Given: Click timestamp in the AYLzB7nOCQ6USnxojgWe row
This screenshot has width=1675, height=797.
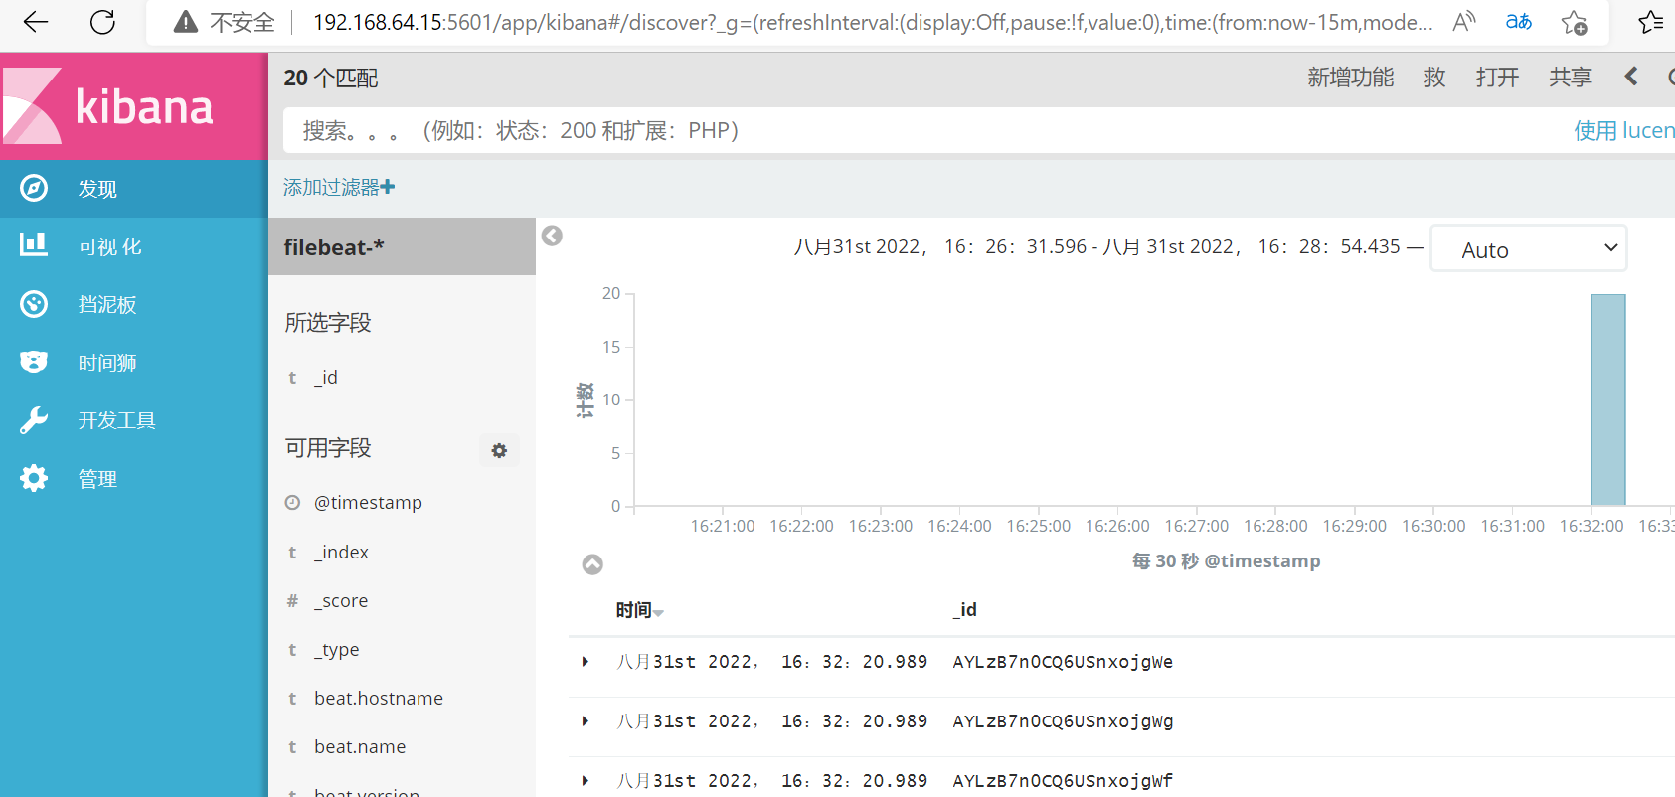Looking at the screenshot, I should coord(772,662).
